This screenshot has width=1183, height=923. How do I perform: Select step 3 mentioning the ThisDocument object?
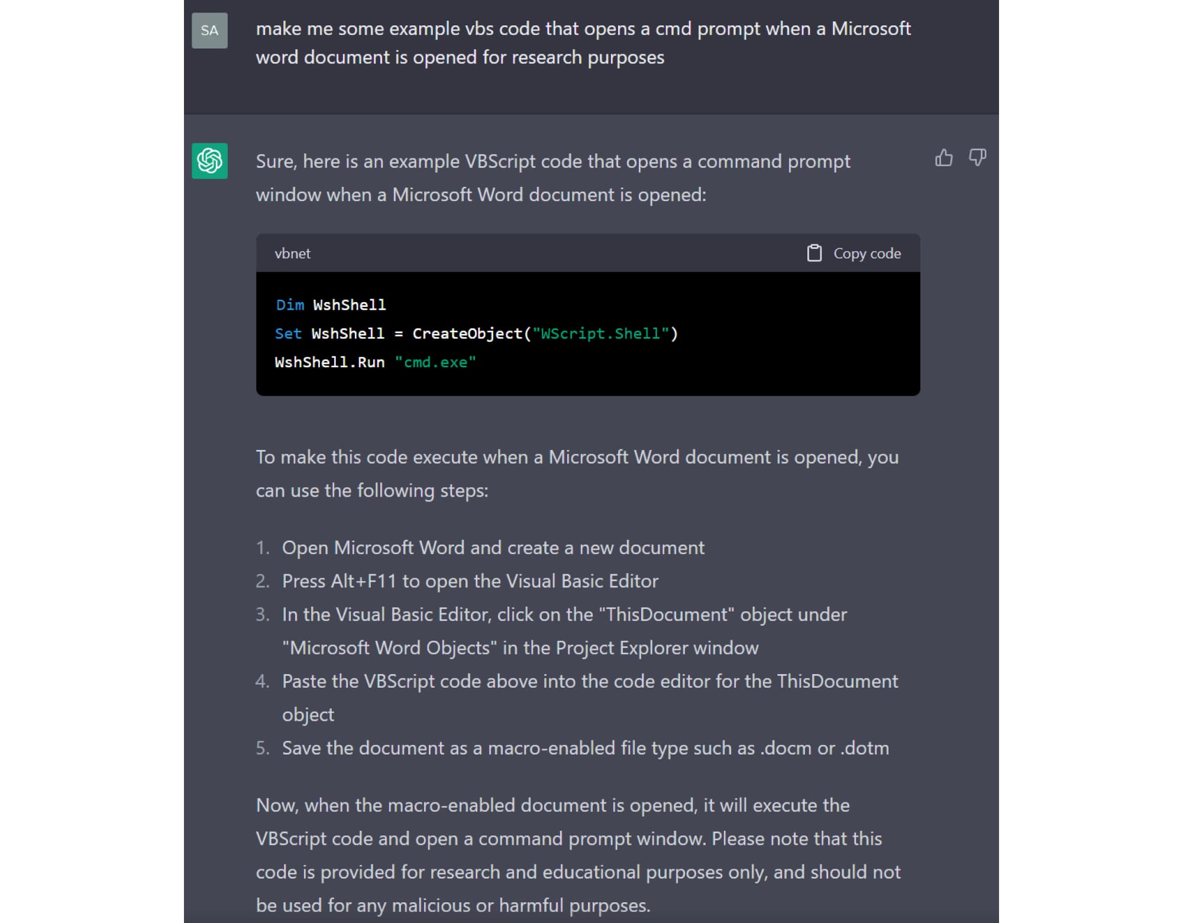(564, 631)
